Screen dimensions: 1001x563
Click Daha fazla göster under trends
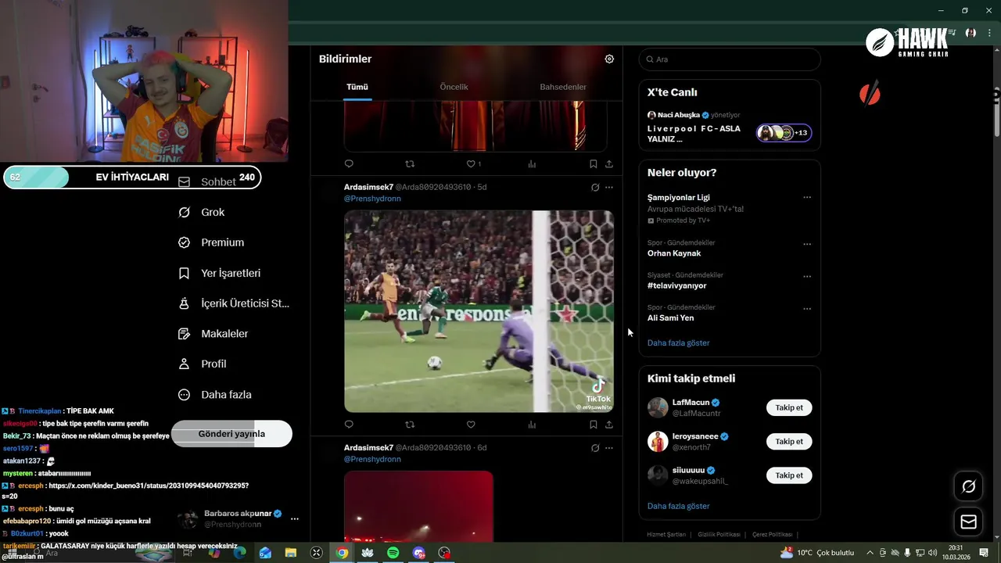(679, 342)
